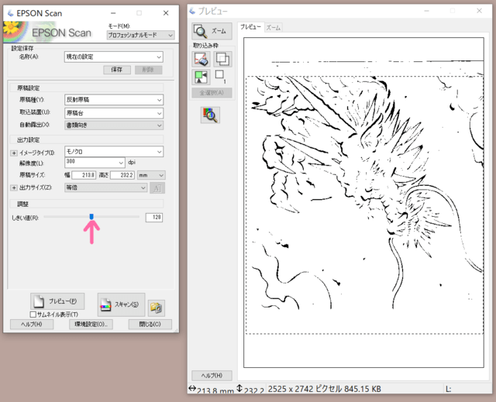This screenshot has height=402, width=496.
Task: Click the 保存 button
Action: tap(117, 69)
